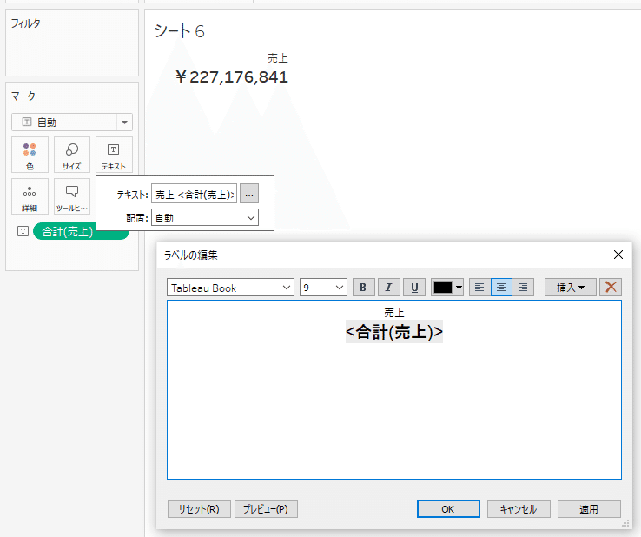The image size is (641, 537).
Task: Click the 適用 apply button
Action: pos(589,509)
